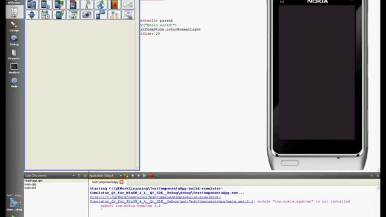
Task: Switch to Debug mode
Action: pyautogui.click(x=14, y=40)
